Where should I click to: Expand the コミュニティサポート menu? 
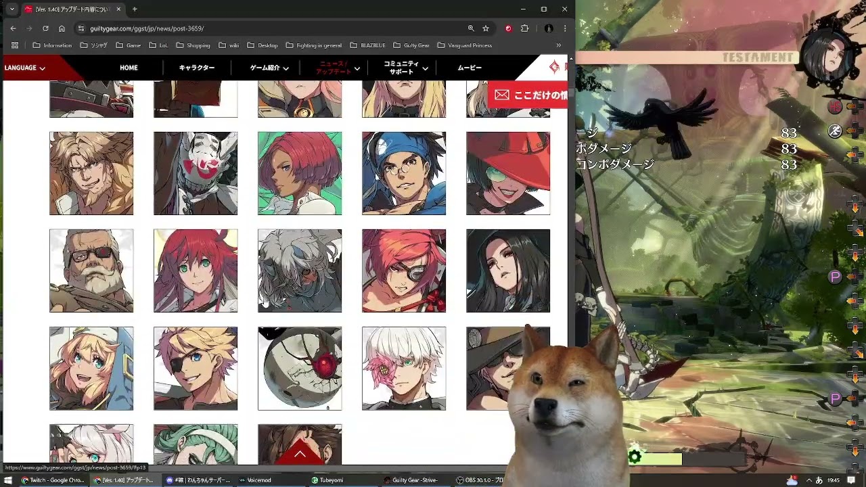coord(406,68)
